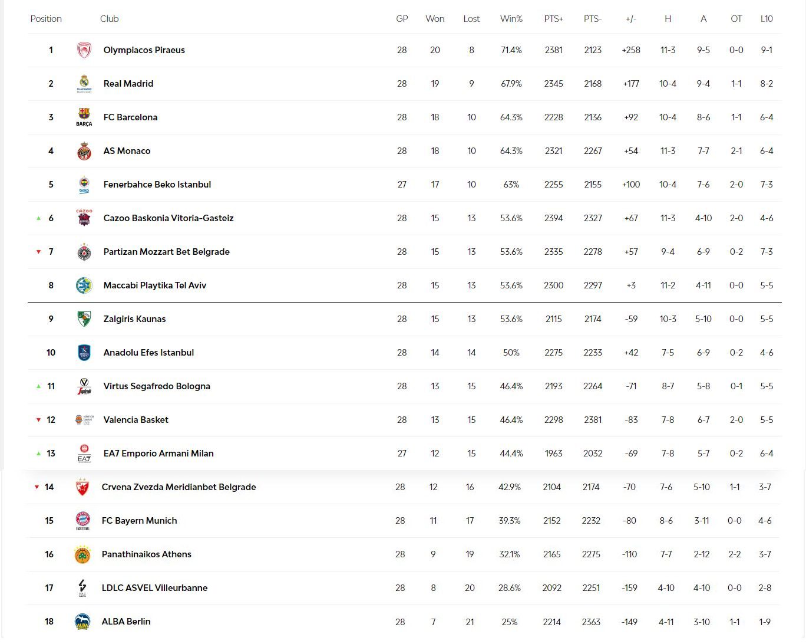The width and height of the screenshot is (806, 644).
Task: Click the FC Barcelona crest icon
Action: [84, 117]
